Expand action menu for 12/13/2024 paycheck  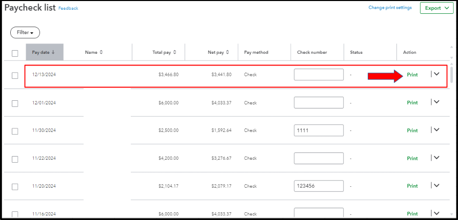pos(436,74)
